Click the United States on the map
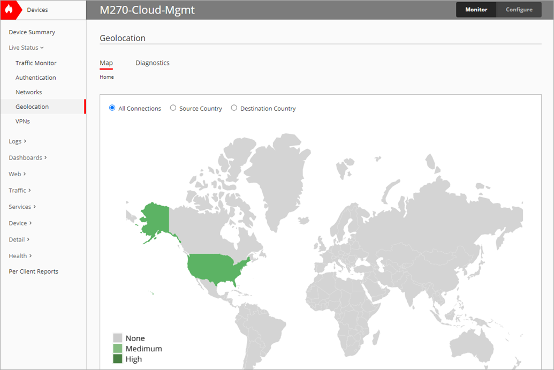Viewport: 554px width, 370px height. click(x=214, y=268)
